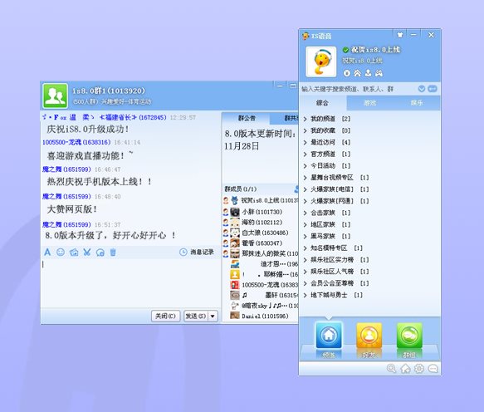
Task: Switch to the 群公告 tab in group chat
Action: [x=247, y=118]
